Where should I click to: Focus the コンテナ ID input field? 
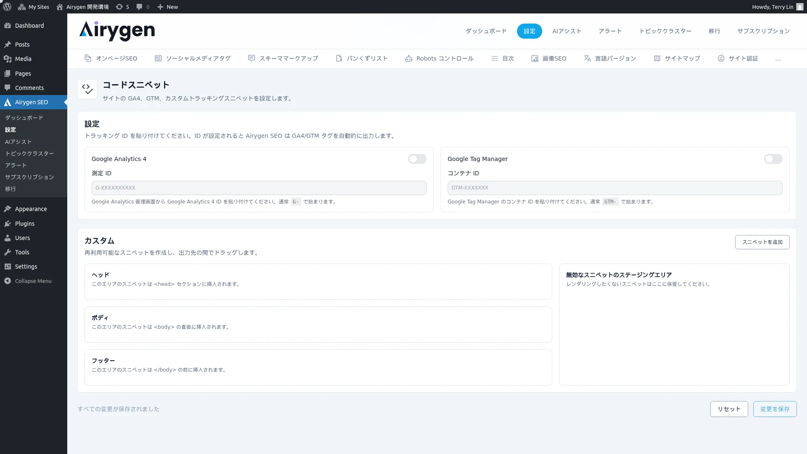(615, 188)
